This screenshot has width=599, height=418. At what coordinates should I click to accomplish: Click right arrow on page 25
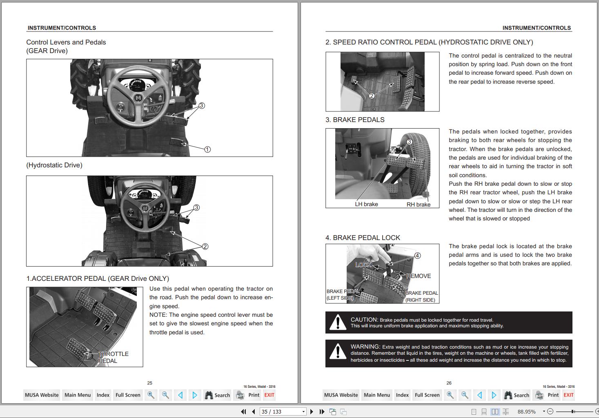click(x=195, y=395)
